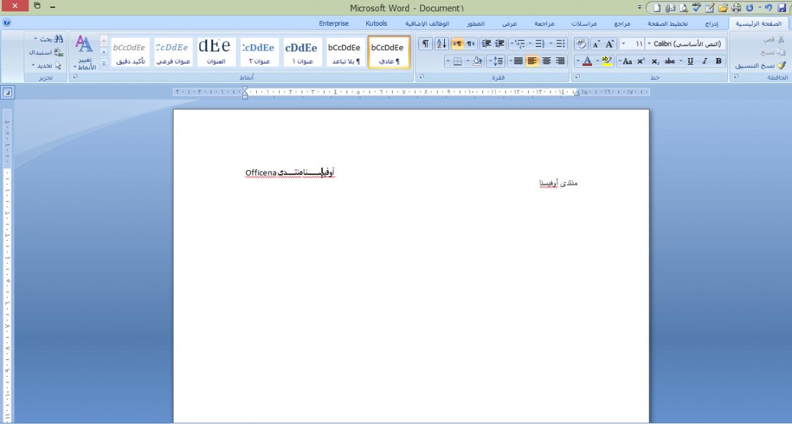
Task: Toggle Align Right paragraph button
Action: coord(560,61)
